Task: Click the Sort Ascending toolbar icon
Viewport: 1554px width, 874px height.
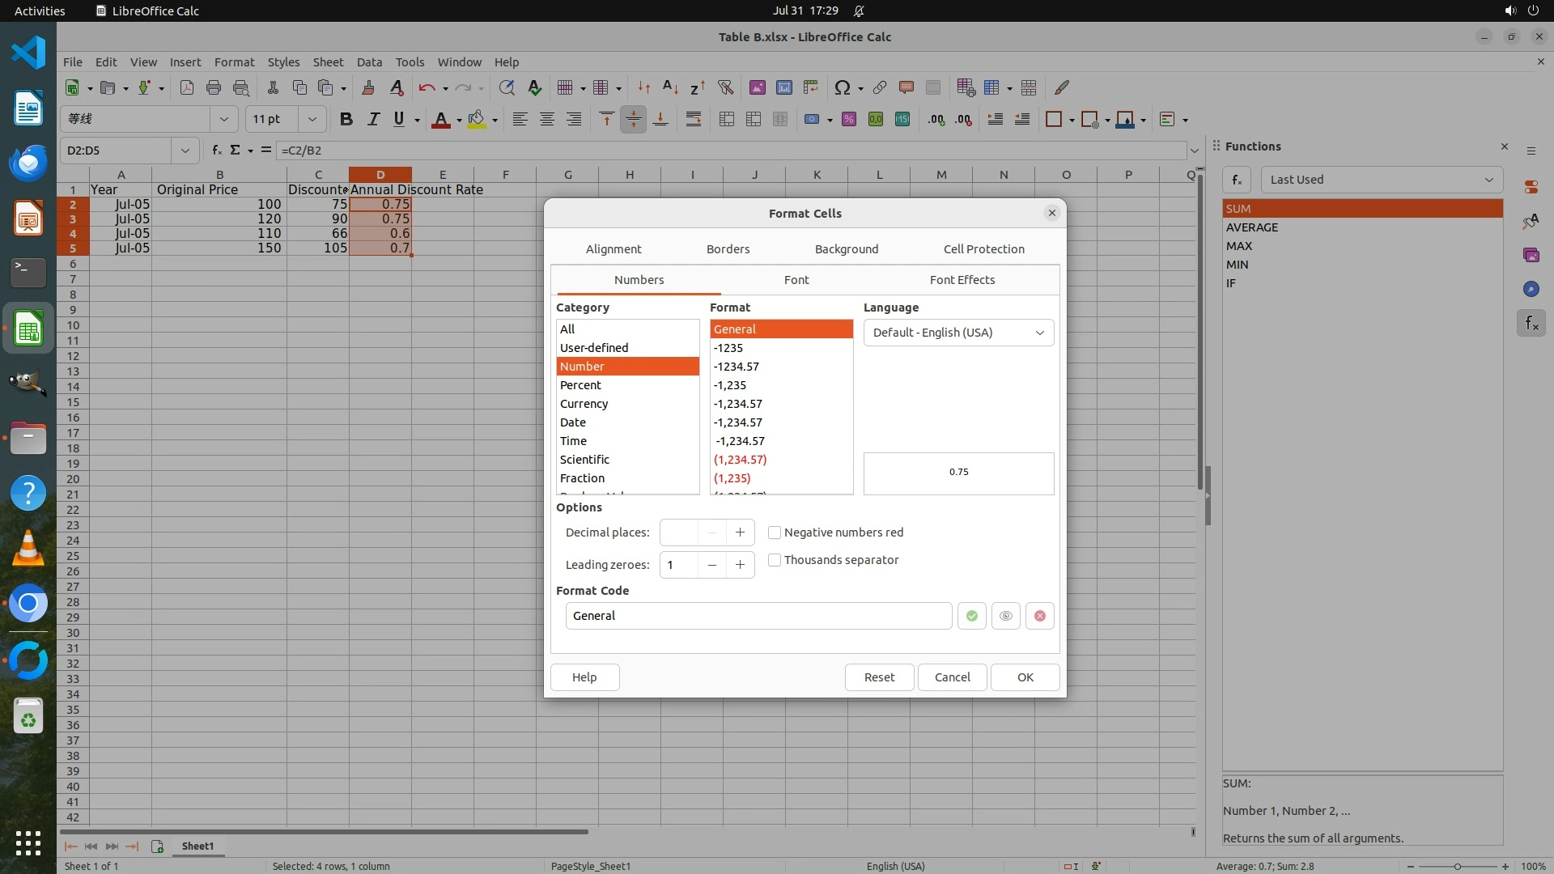Action: pos(670,87)
